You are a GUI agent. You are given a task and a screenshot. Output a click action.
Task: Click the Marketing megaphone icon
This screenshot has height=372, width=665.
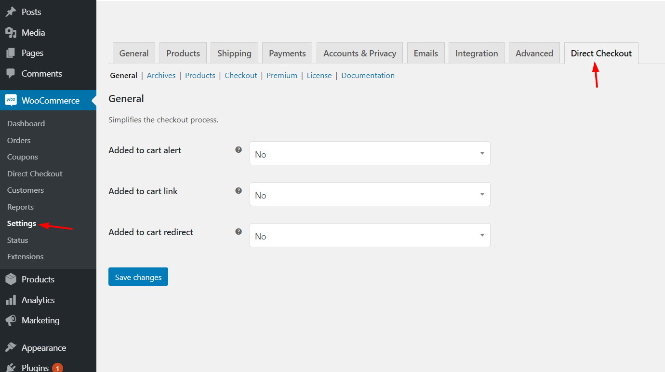(x=11, y=320)
